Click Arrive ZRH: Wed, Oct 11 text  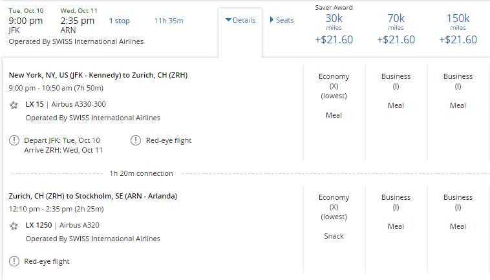point(63,150)
